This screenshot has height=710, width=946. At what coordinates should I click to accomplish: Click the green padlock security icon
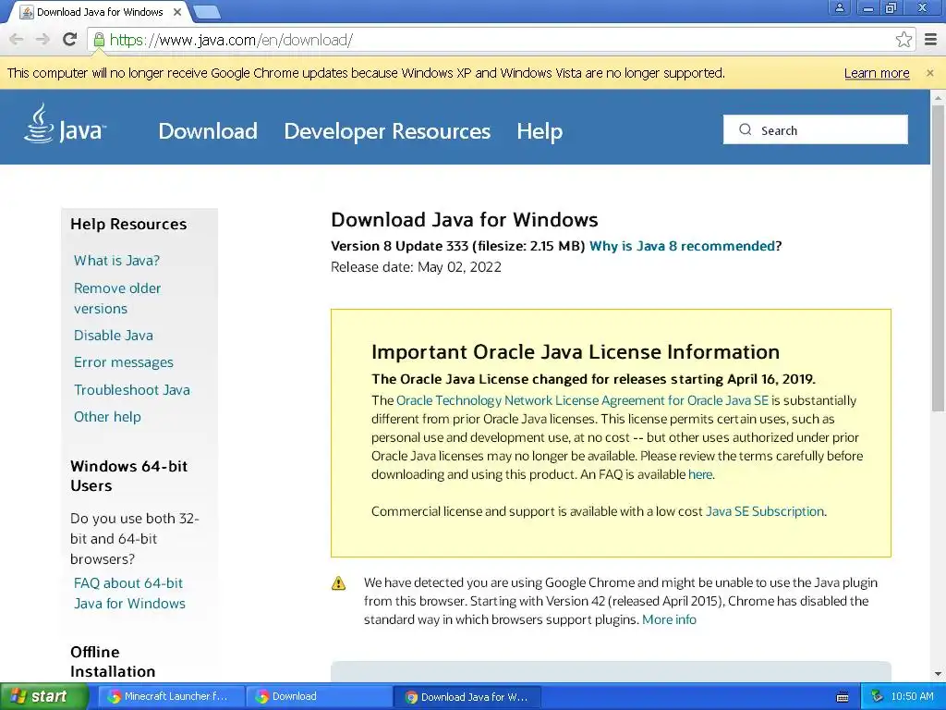click(x=99, y=40)
